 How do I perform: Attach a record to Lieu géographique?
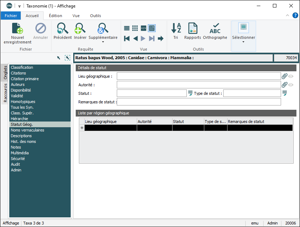tap(285, 76)
